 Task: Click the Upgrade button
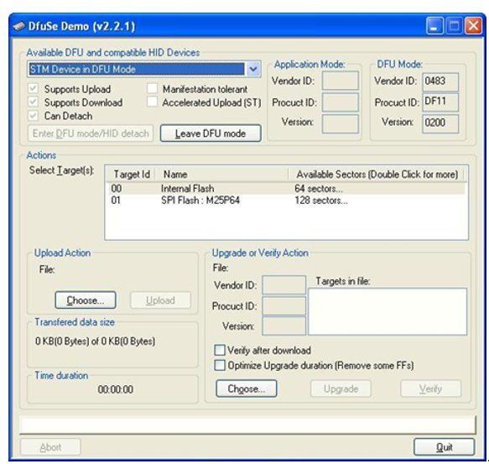[x=341, y=388]
